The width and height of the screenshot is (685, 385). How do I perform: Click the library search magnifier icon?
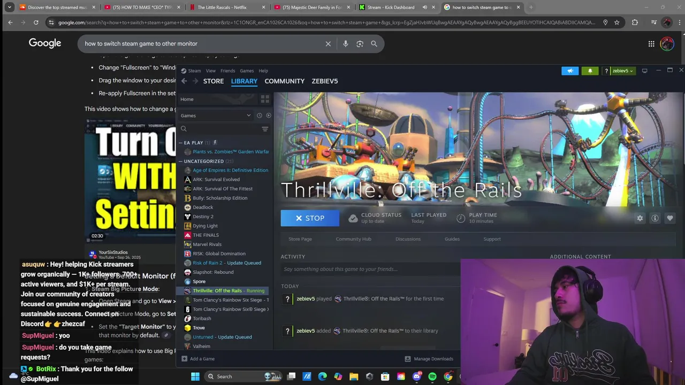point(184,129)
